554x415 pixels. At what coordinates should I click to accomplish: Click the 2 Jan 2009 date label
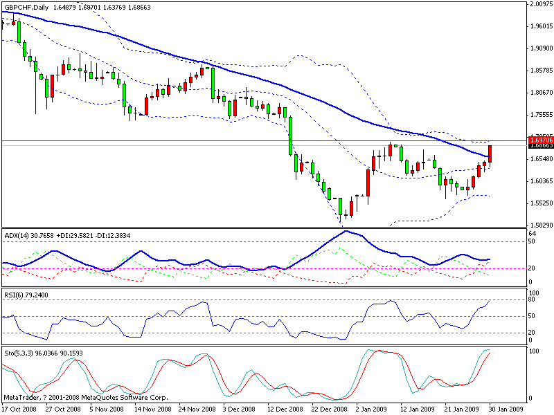pyautogui.click(x=371, y=409)
